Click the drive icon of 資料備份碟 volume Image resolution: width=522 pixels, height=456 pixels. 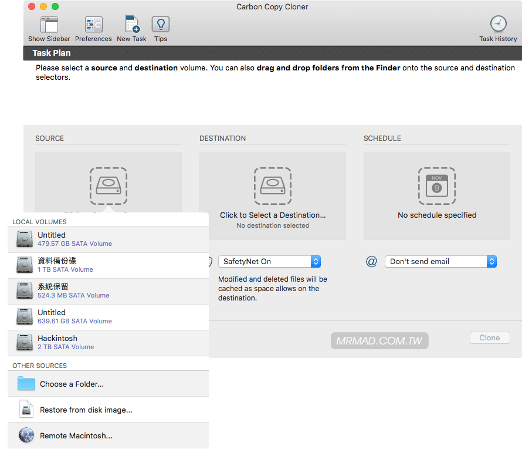(x=25, y=265)
